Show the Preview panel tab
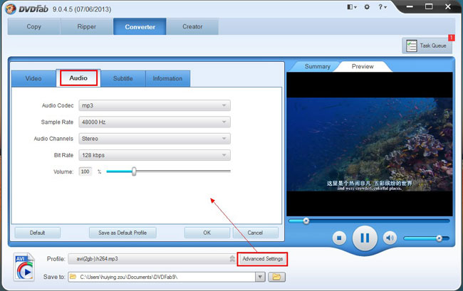The height and width of the screenshot is (291, 463). point(363,67)
